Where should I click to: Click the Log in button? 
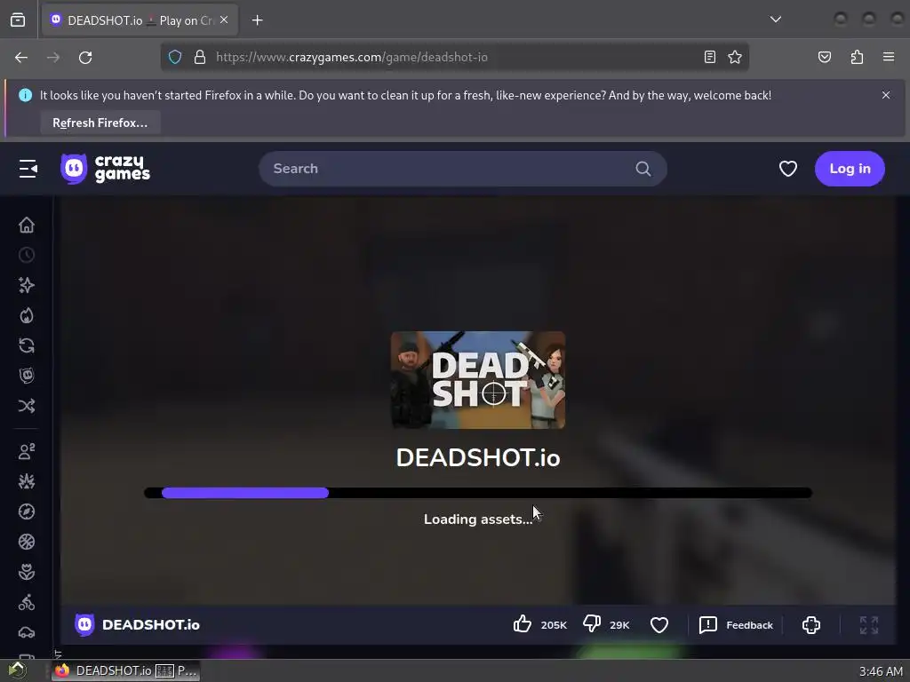tap(850, 169)
